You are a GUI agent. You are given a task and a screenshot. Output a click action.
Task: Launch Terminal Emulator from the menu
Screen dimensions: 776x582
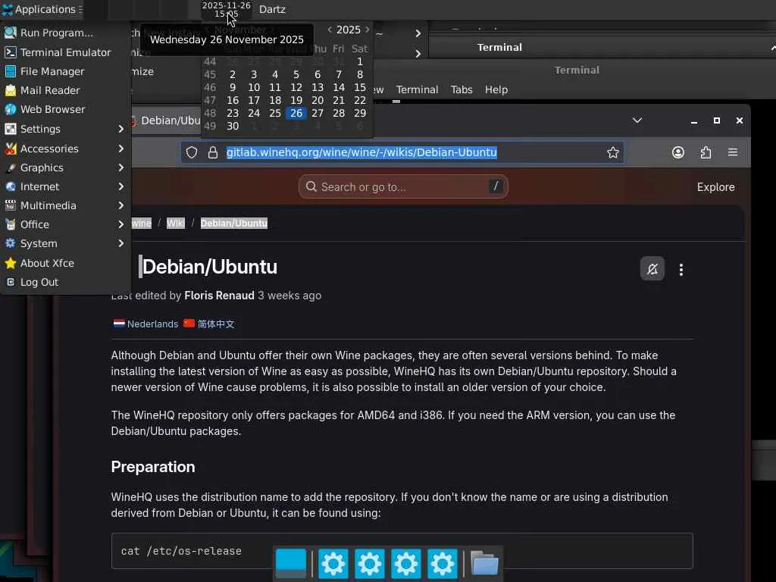[x=65, y=52]
